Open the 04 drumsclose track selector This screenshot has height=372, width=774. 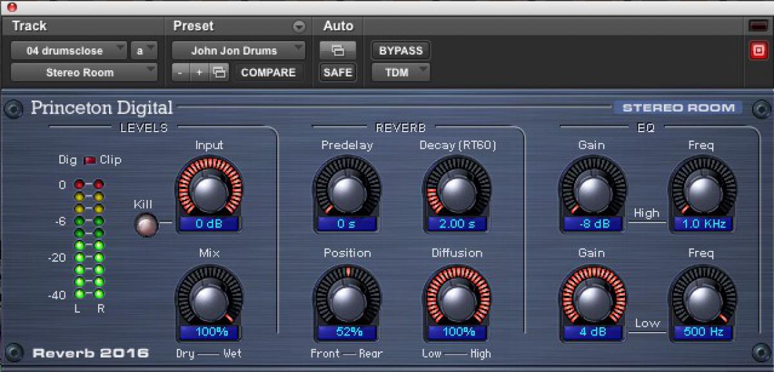(x=69, y=50)
